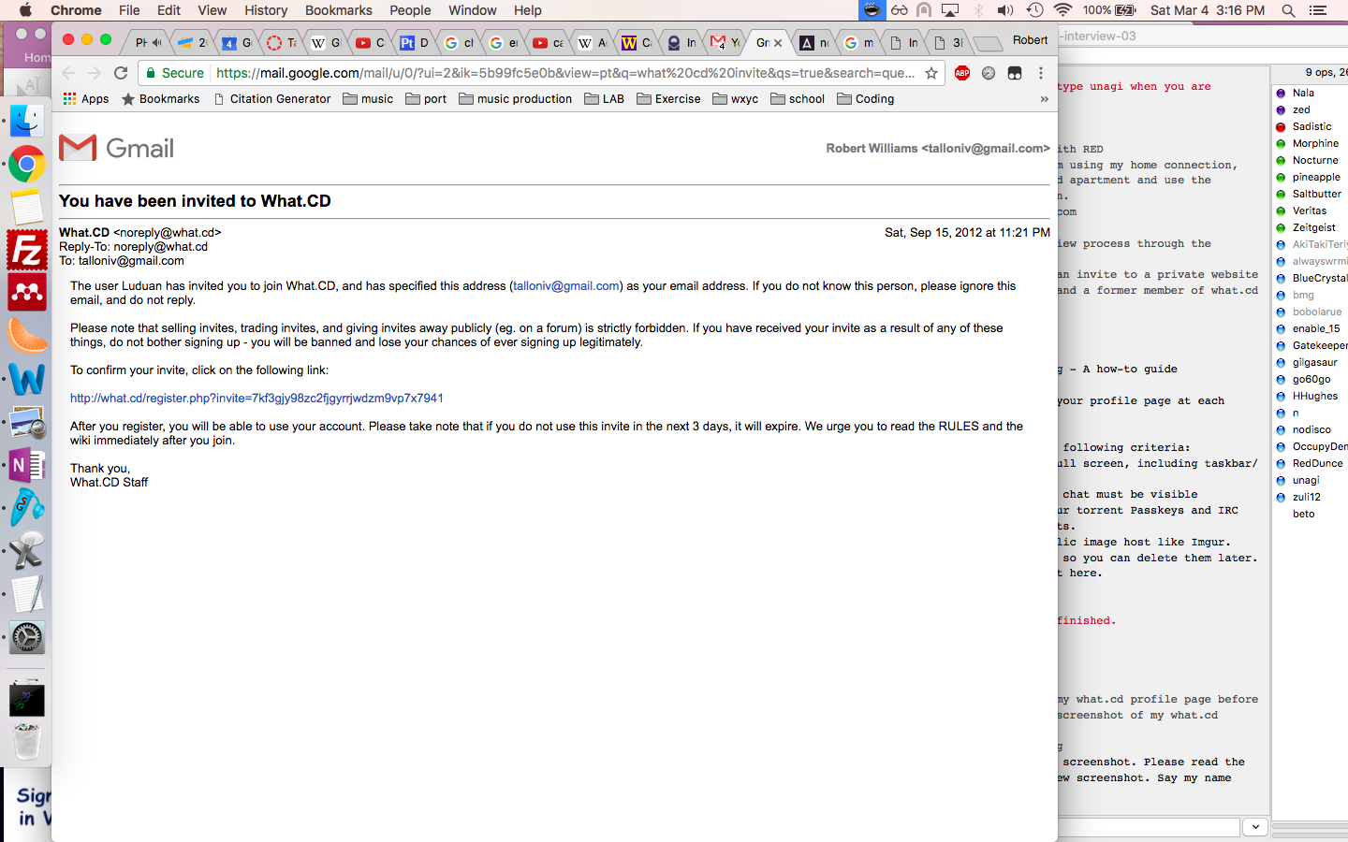Click the Time Machine menu bar icon
Screen dimensions: 1348x842
point(1034,10)
